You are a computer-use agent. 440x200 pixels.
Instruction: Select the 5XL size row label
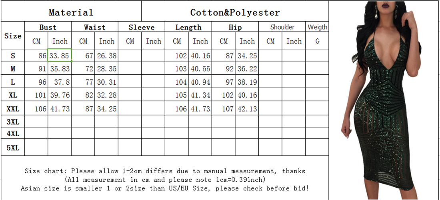coord(13,148)
